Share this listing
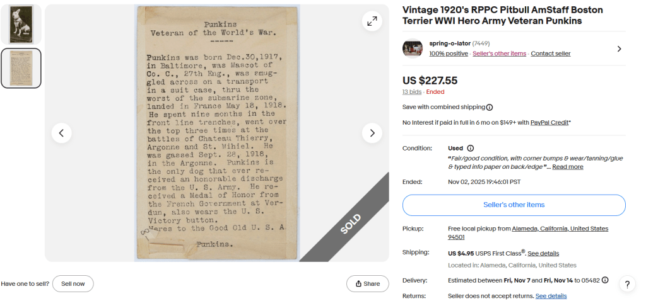 368,284
